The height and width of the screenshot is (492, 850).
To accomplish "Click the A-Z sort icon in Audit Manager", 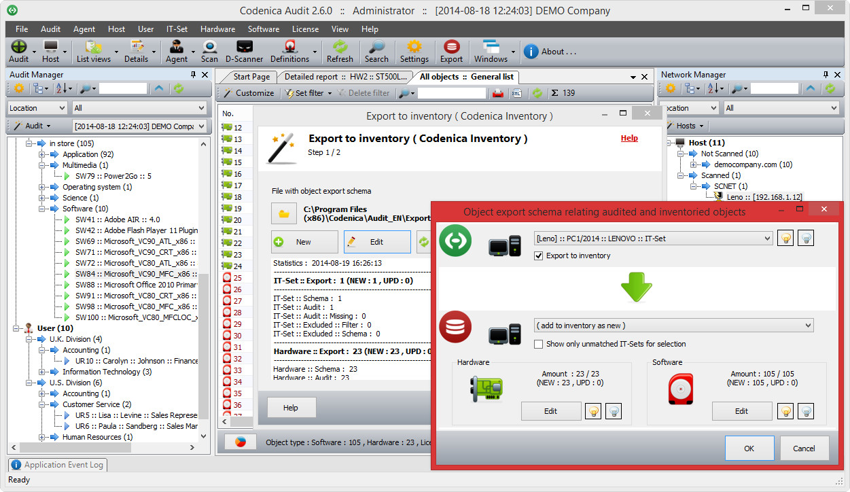I will click(x=60, y=88).
